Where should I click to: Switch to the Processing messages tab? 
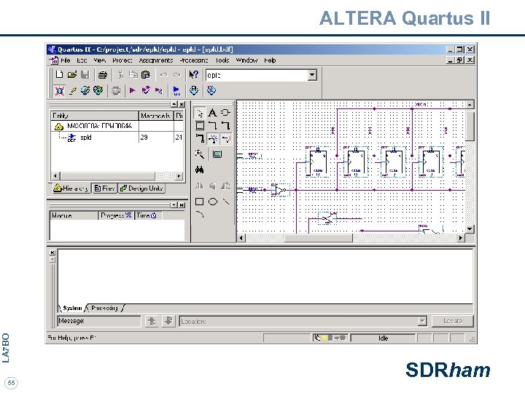pos(104,308)
